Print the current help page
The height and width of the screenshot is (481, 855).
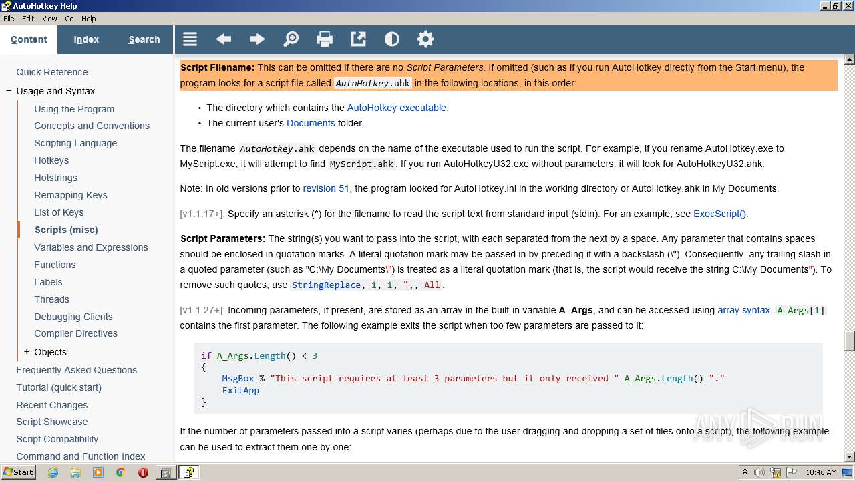[x=325, y=39]
